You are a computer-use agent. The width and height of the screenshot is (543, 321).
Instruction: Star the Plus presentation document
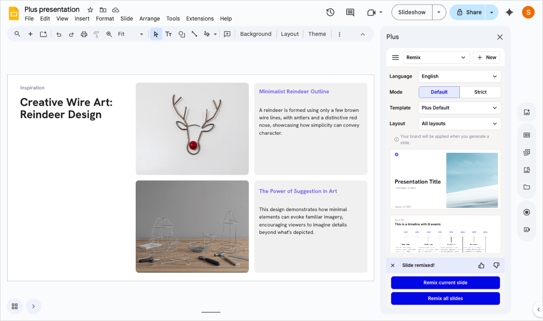(90, 9)
